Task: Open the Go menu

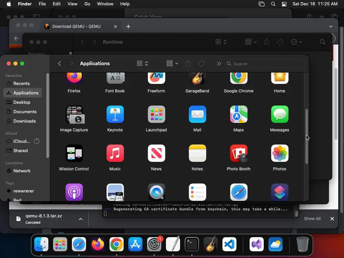Action: [87, 4]
